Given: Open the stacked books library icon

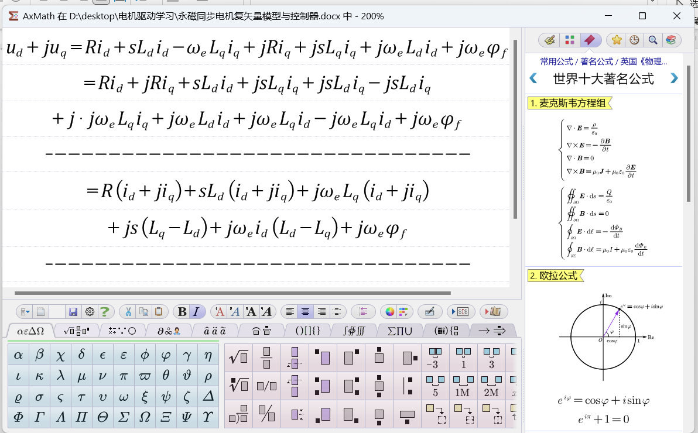Looking at the screenshot, I should [671, 40].
